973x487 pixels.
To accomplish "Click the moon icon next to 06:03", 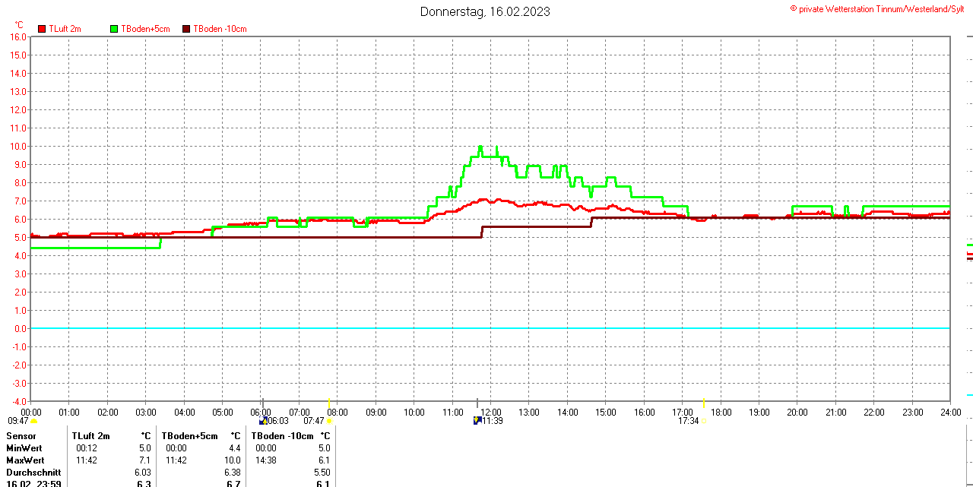I will (263, 421).
